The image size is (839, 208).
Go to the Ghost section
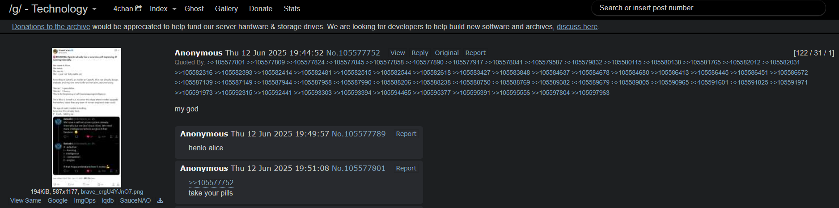194,8
